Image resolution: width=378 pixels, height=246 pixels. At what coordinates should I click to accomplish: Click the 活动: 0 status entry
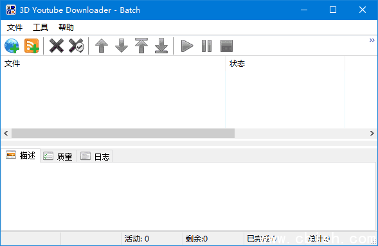tap(137, 239)
